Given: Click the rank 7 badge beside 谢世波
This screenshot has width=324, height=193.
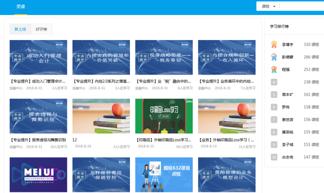Looking at the screenshot, I should (x=274, y=120).
